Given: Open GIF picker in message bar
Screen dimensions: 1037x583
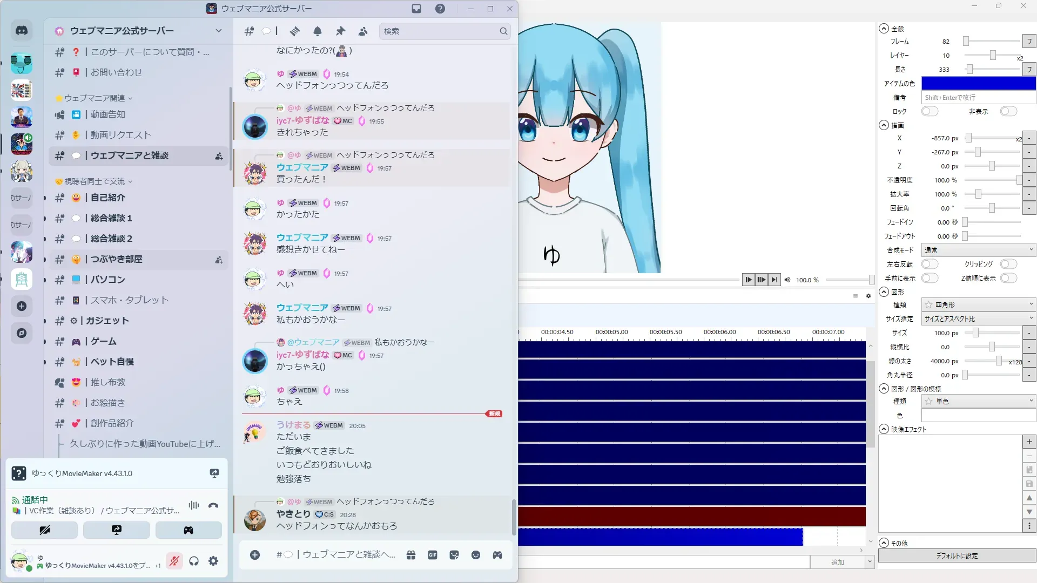Looking at the screenshot, I should pos(433,555).
